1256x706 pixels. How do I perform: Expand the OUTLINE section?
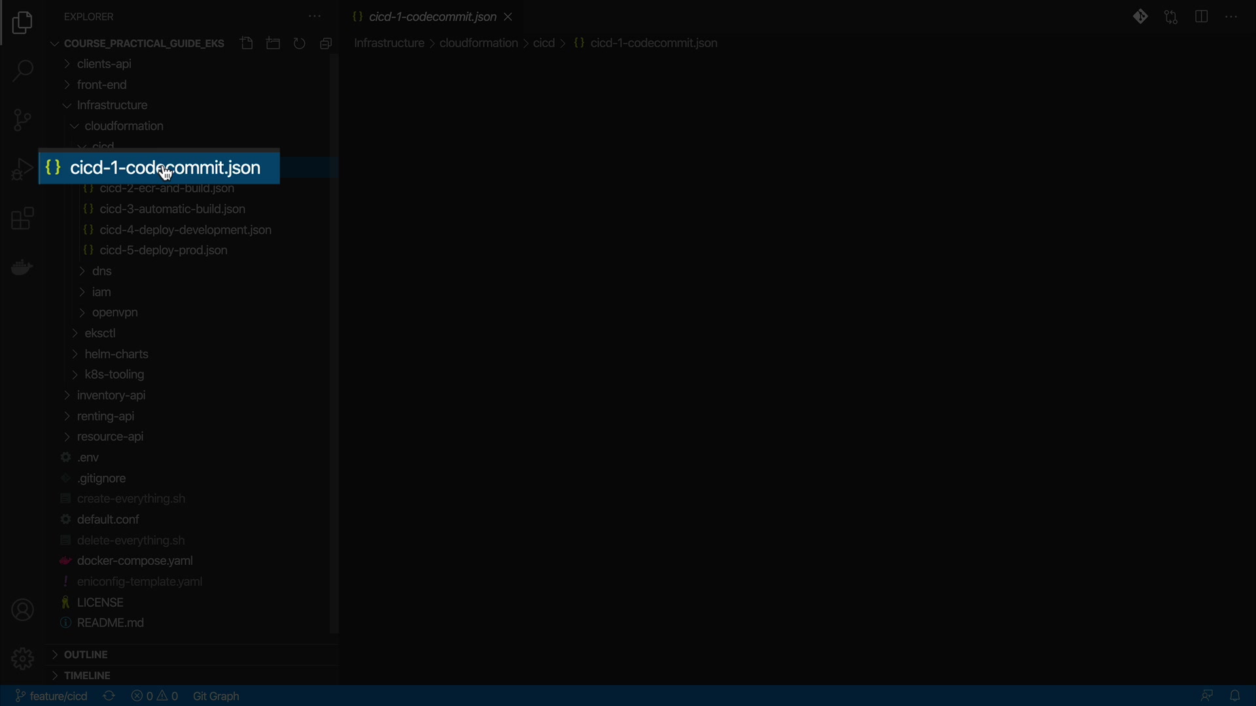[x=86, y=654]
